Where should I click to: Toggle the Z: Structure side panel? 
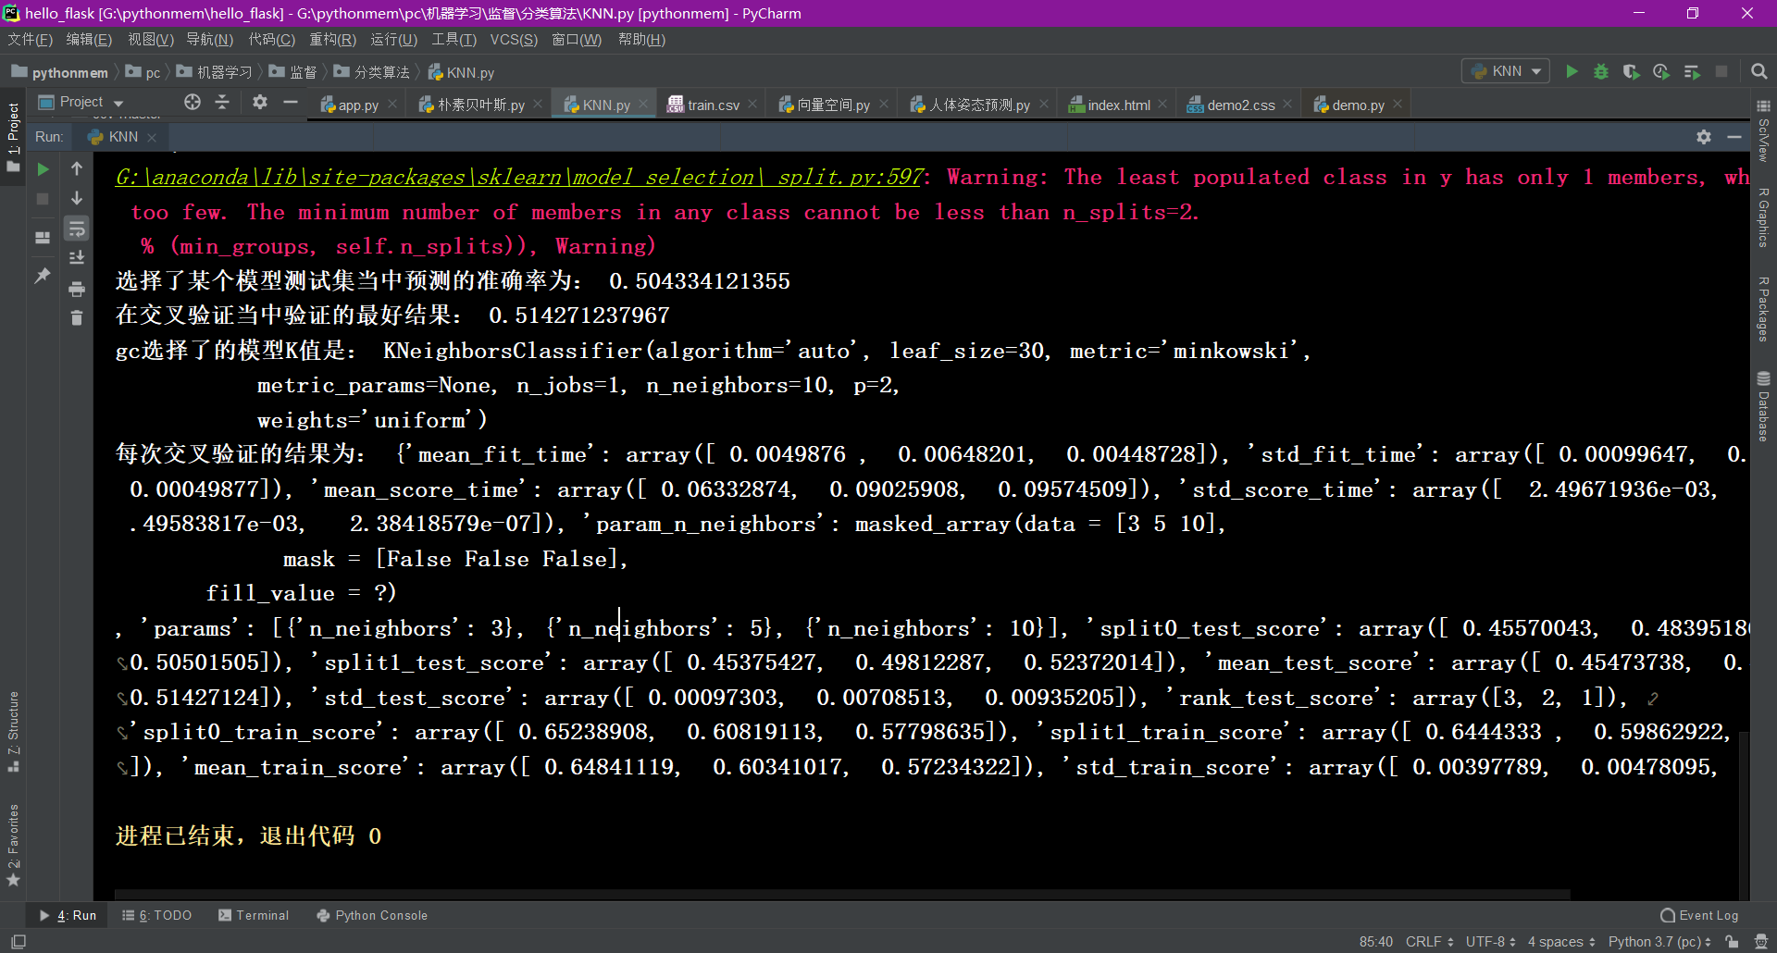pos(13,731)
